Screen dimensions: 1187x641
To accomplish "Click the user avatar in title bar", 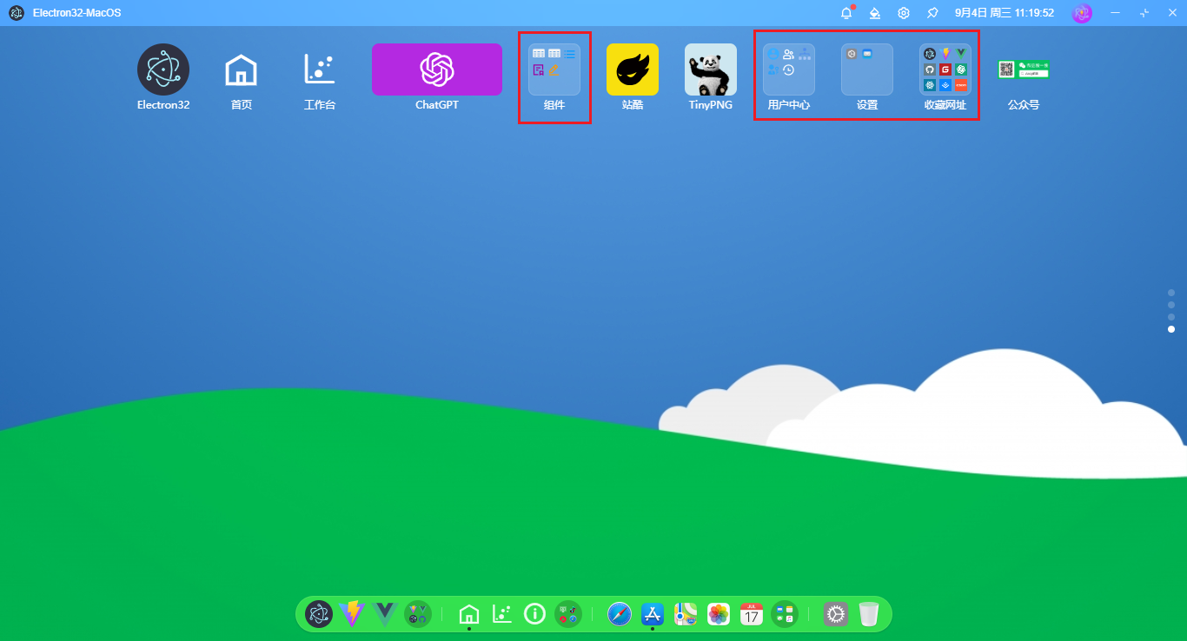I will coord(1081,13).
